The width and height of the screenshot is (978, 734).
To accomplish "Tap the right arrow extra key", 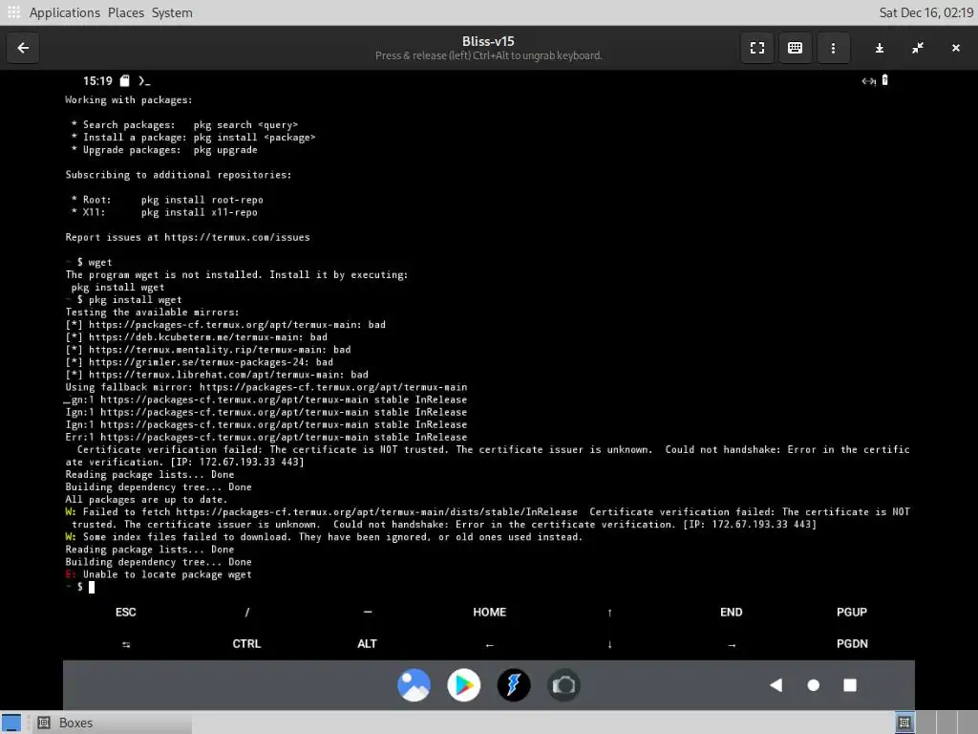I will coord(732,645).
